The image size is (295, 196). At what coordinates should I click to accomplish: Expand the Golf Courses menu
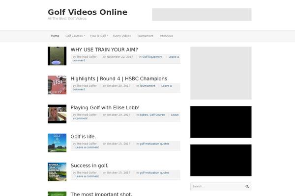(x=75, y=36)
